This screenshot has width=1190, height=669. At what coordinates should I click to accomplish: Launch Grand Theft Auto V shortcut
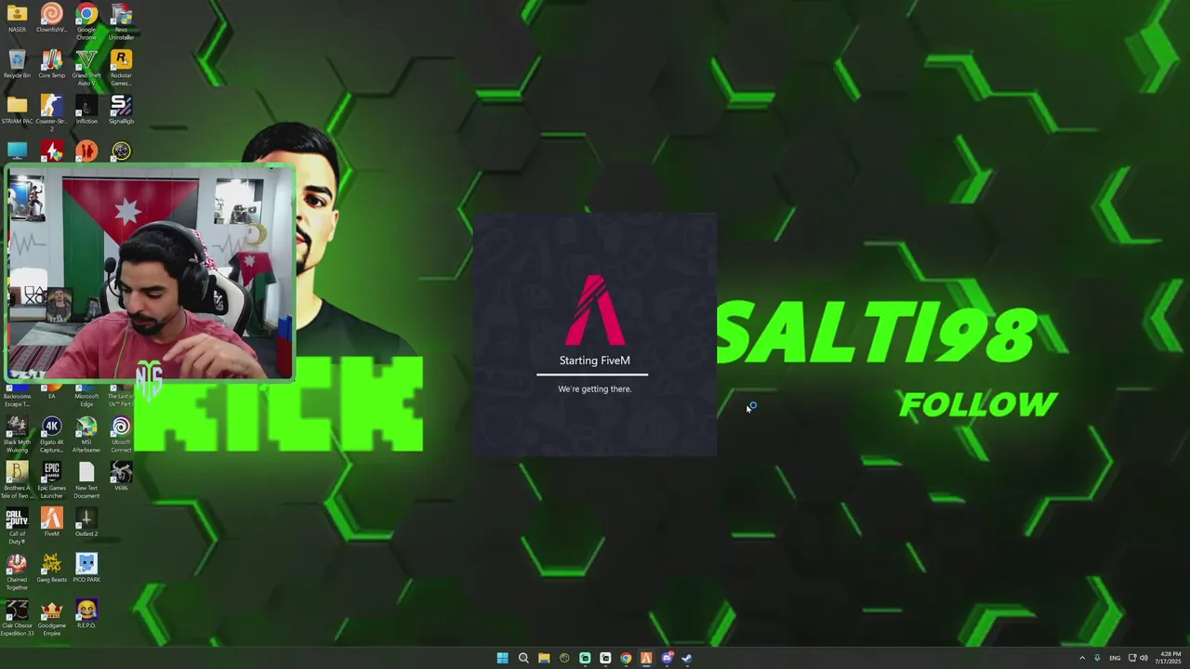86,68
